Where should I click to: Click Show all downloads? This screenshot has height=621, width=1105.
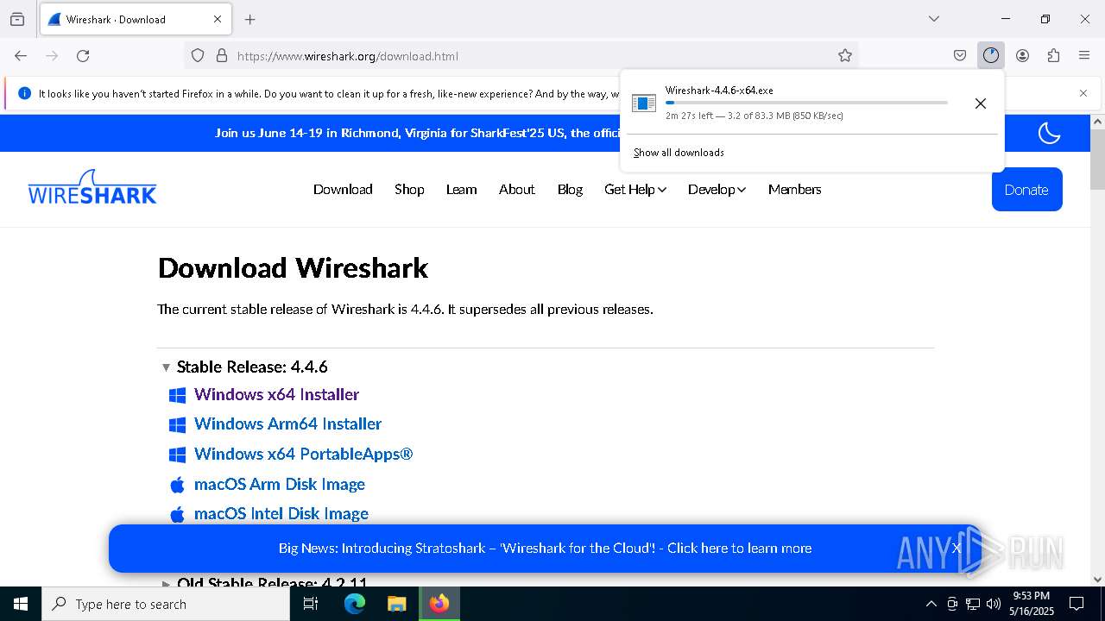(679, 153)
